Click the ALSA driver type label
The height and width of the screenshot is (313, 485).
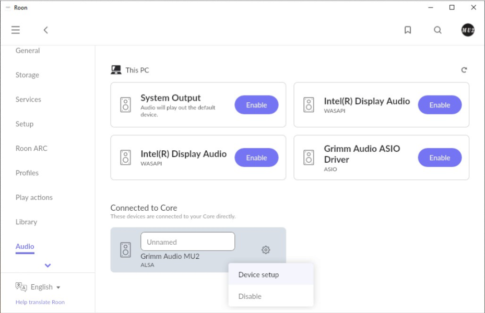pos(147,265)
